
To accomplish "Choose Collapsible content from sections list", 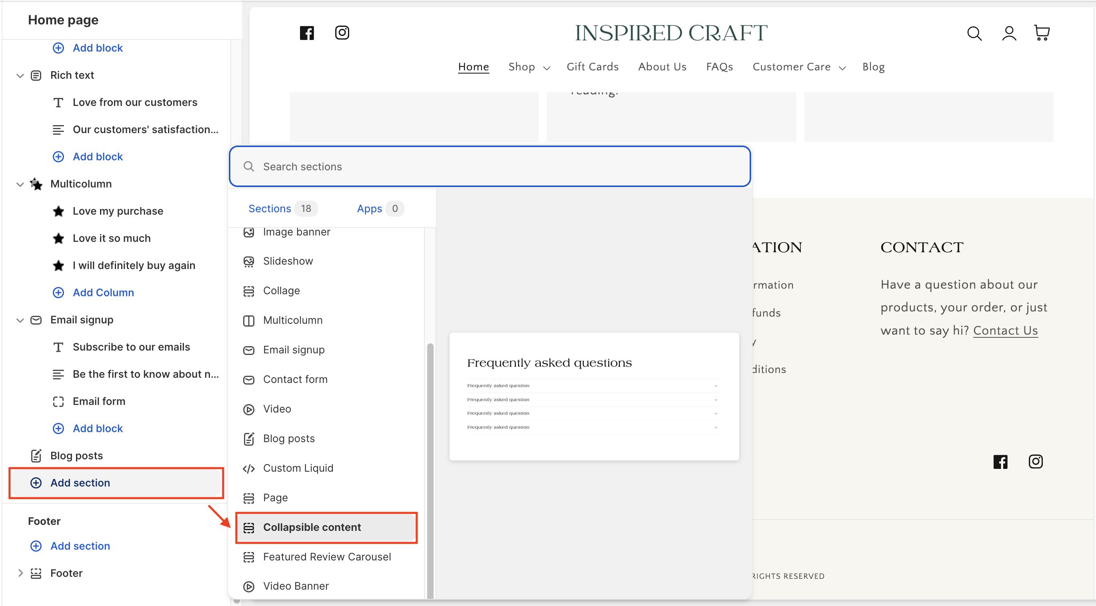I will (312, 527).
